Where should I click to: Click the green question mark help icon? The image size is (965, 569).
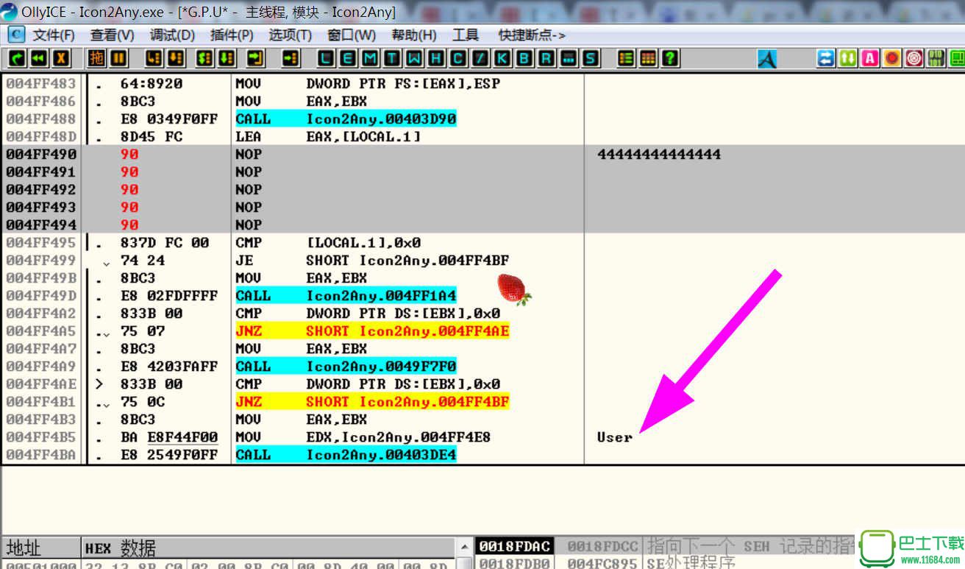pos(670,58)
